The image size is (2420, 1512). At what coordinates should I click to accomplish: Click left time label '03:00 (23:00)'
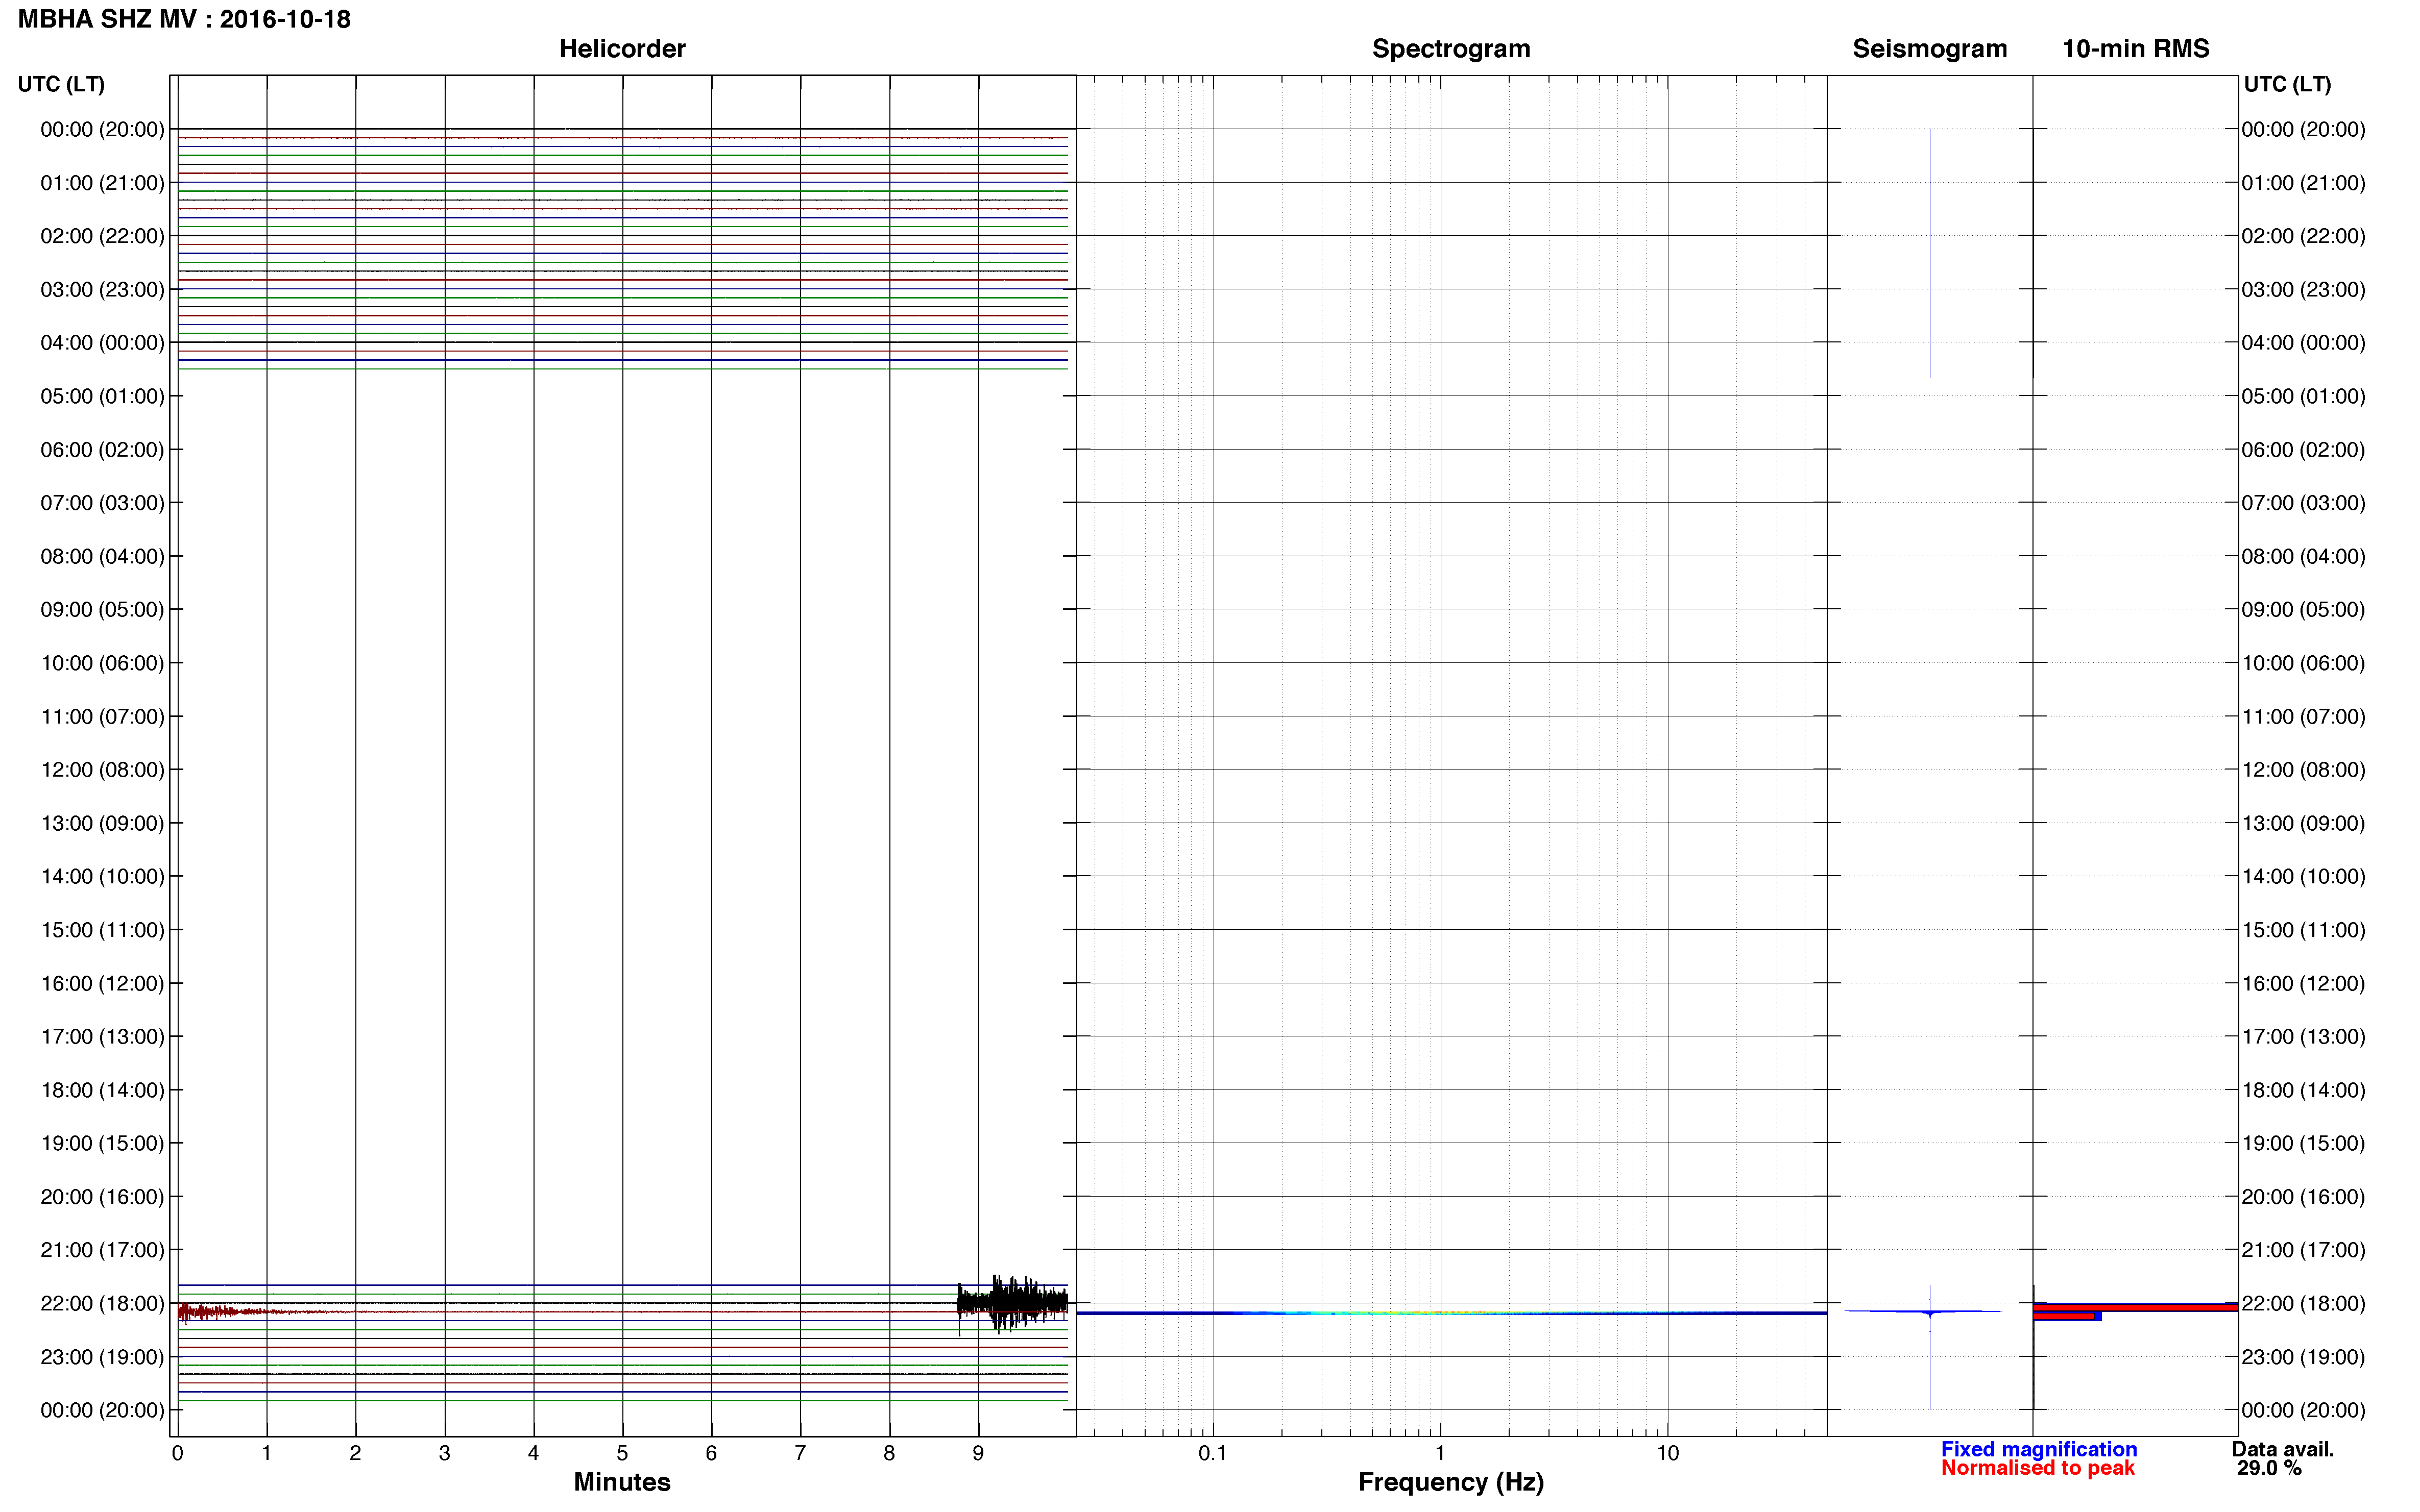[102, 290]
